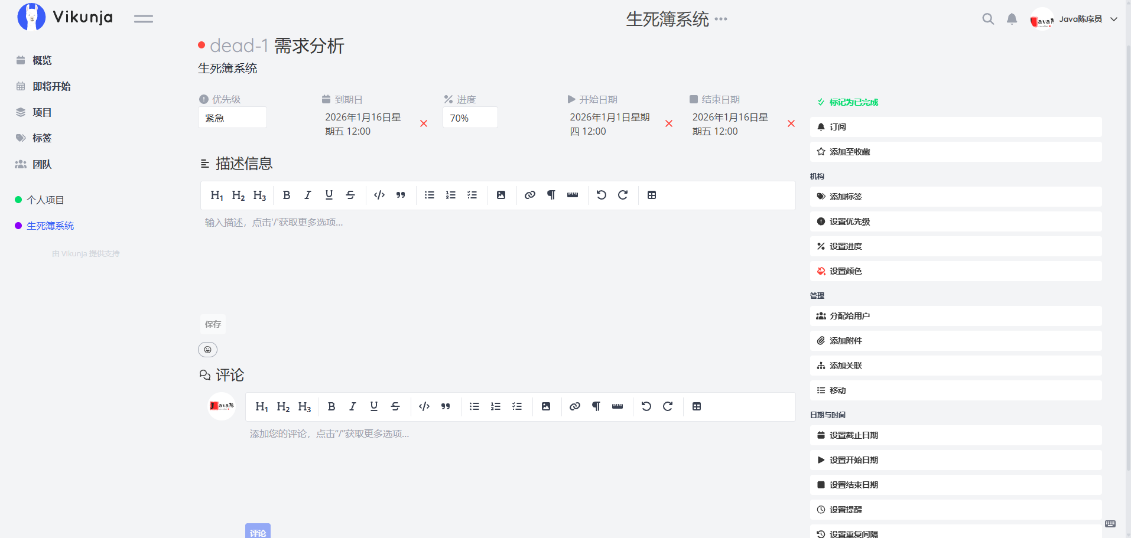Insert a table in description editor
This screenshot has width=1131, height=538.
coord(652,195)
